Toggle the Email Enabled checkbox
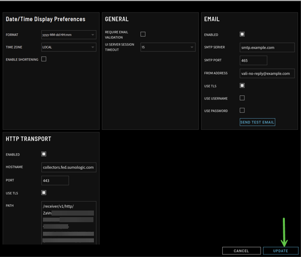The height and width of the screenshot is (257, 301). coord(242,34)
